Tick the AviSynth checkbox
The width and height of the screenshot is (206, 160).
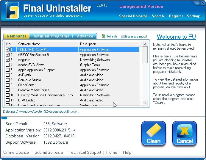point(7,75)
